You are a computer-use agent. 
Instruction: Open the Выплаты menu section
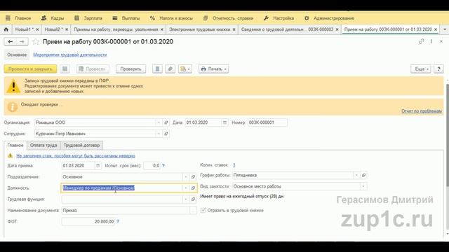point(126,18)
